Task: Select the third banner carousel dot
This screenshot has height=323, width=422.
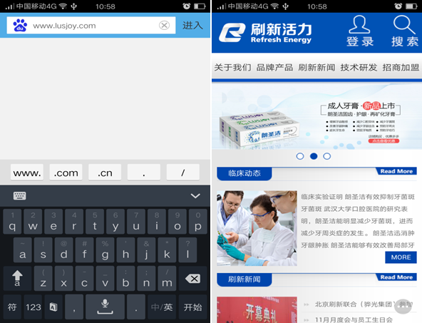Action: [x=327, y=156]
